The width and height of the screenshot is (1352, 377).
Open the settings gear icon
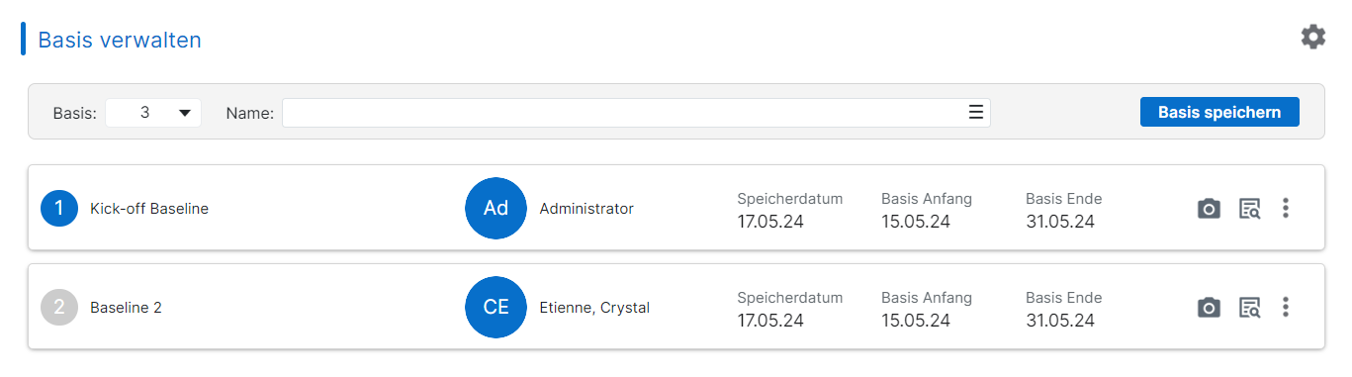click(x=1312, y=38)
